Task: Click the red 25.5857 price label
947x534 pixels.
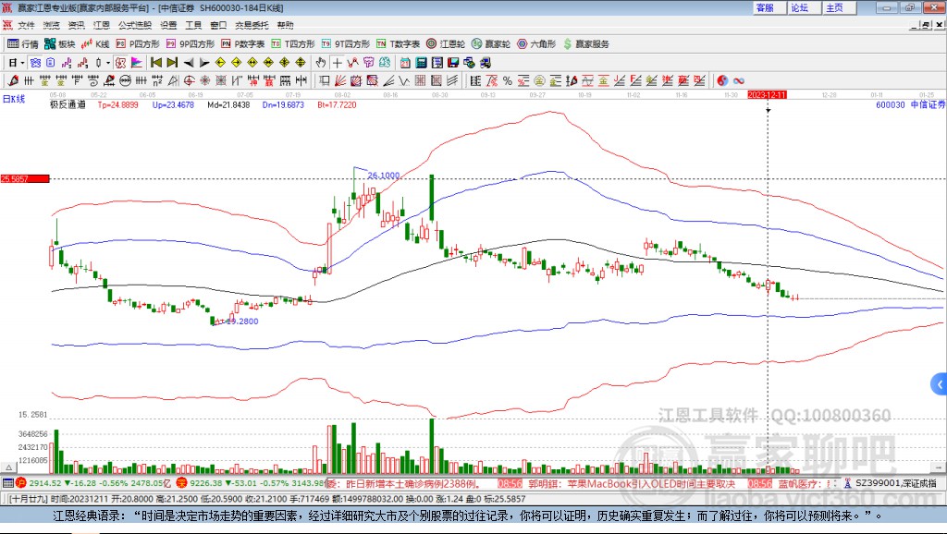Action: [25, 178]
